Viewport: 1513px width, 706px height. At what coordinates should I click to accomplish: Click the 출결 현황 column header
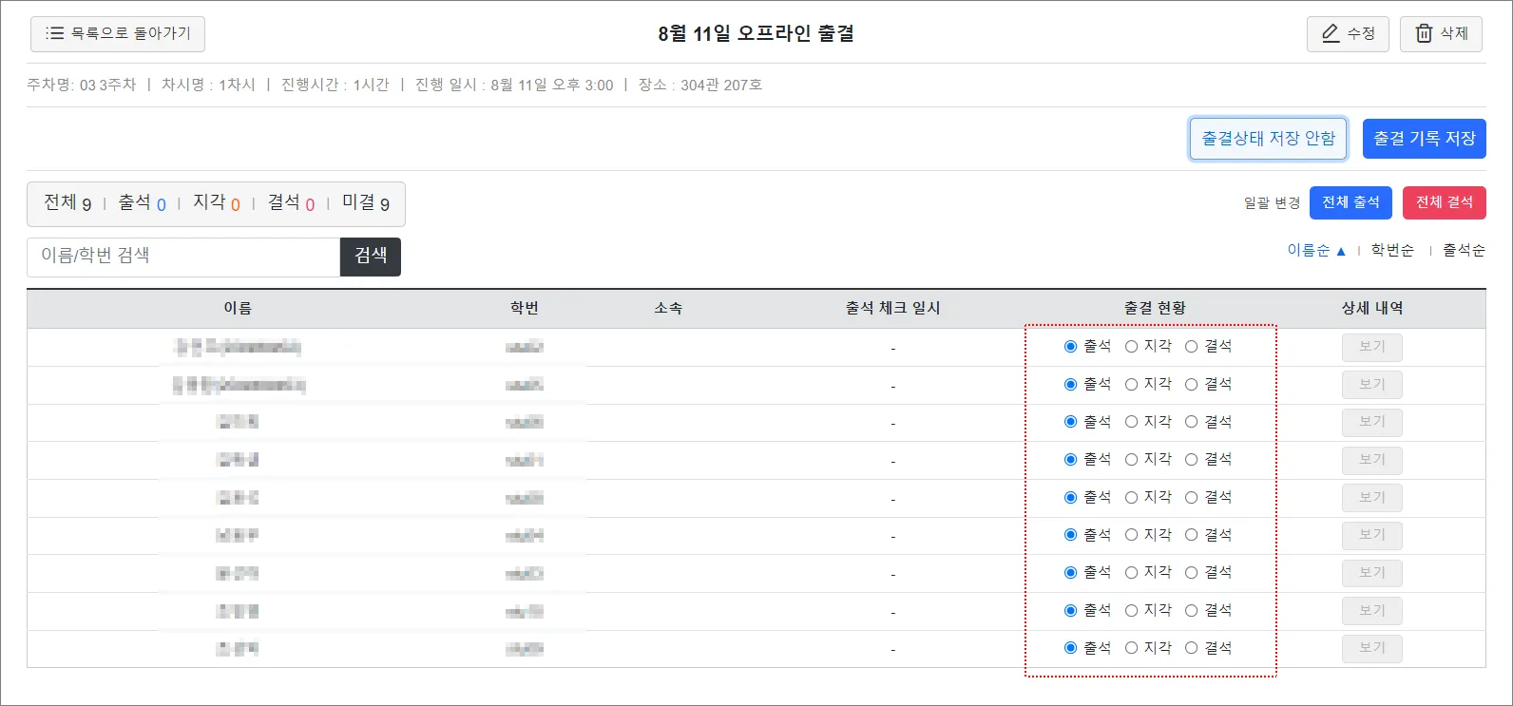coord(1155,308)
